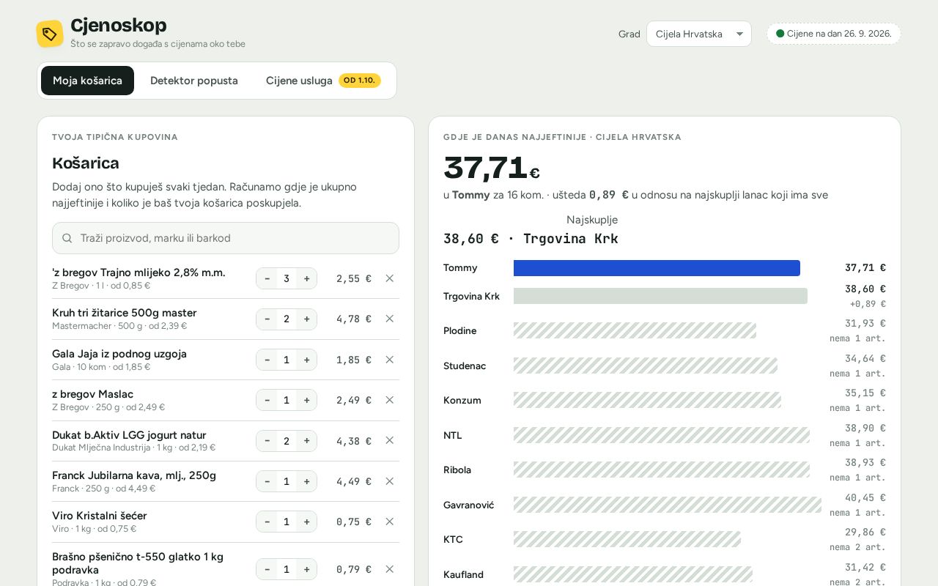This screenshot has height=586, width=938.
Task: Remove Franck Jubilarna kava item
Action: pyautogui.click(x=390, y=481)
